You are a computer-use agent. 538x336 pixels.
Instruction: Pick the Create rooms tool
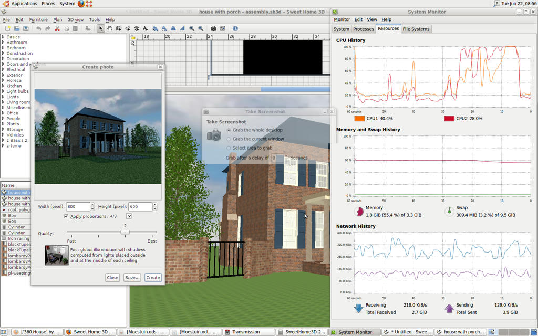[128, 28]
